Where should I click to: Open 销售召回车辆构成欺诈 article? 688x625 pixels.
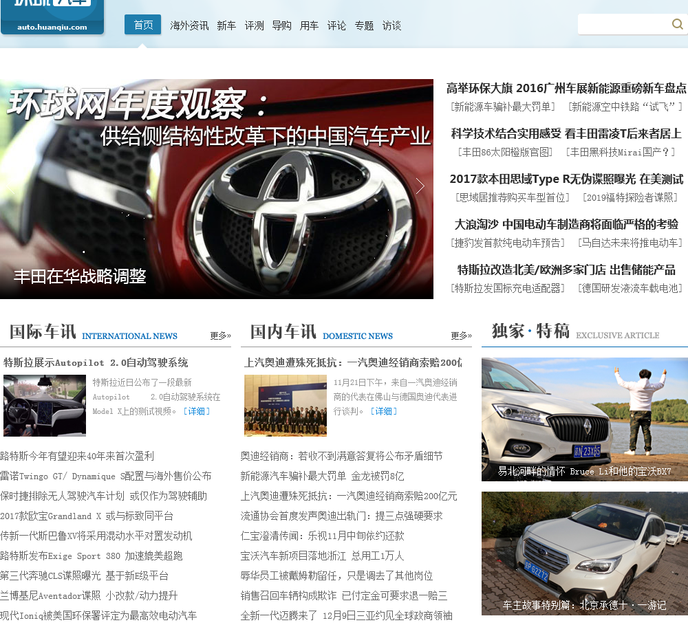point(344,595)
